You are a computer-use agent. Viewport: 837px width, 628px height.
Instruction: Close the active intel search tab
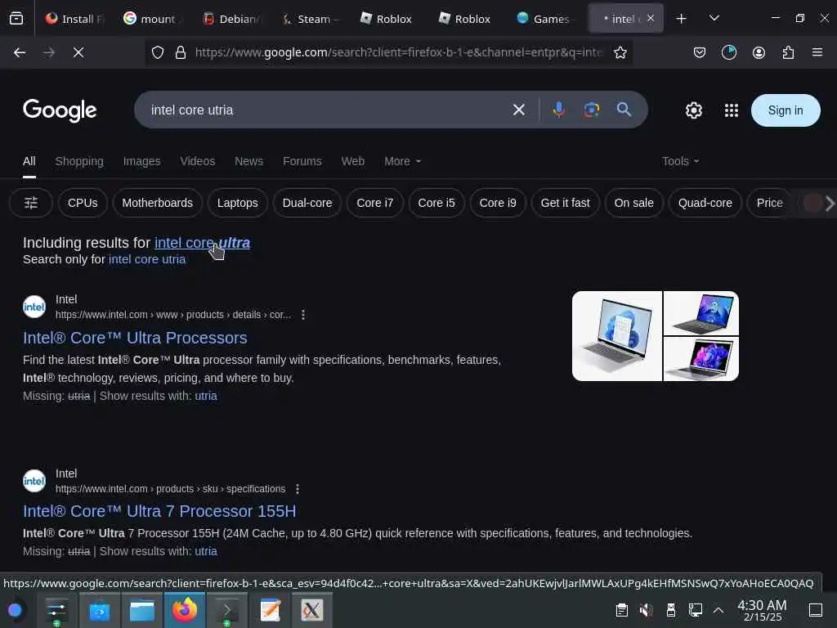650,18
